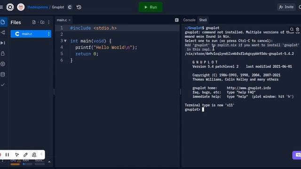Open the Replit home logo
Image resolution: width=301 pixels, height=169 pixels.
point(10,7)
